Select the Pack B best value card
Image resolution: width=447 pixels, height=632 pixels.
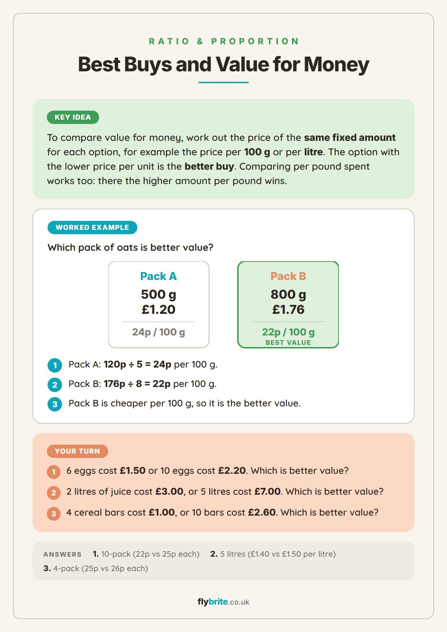pos(288,304)
